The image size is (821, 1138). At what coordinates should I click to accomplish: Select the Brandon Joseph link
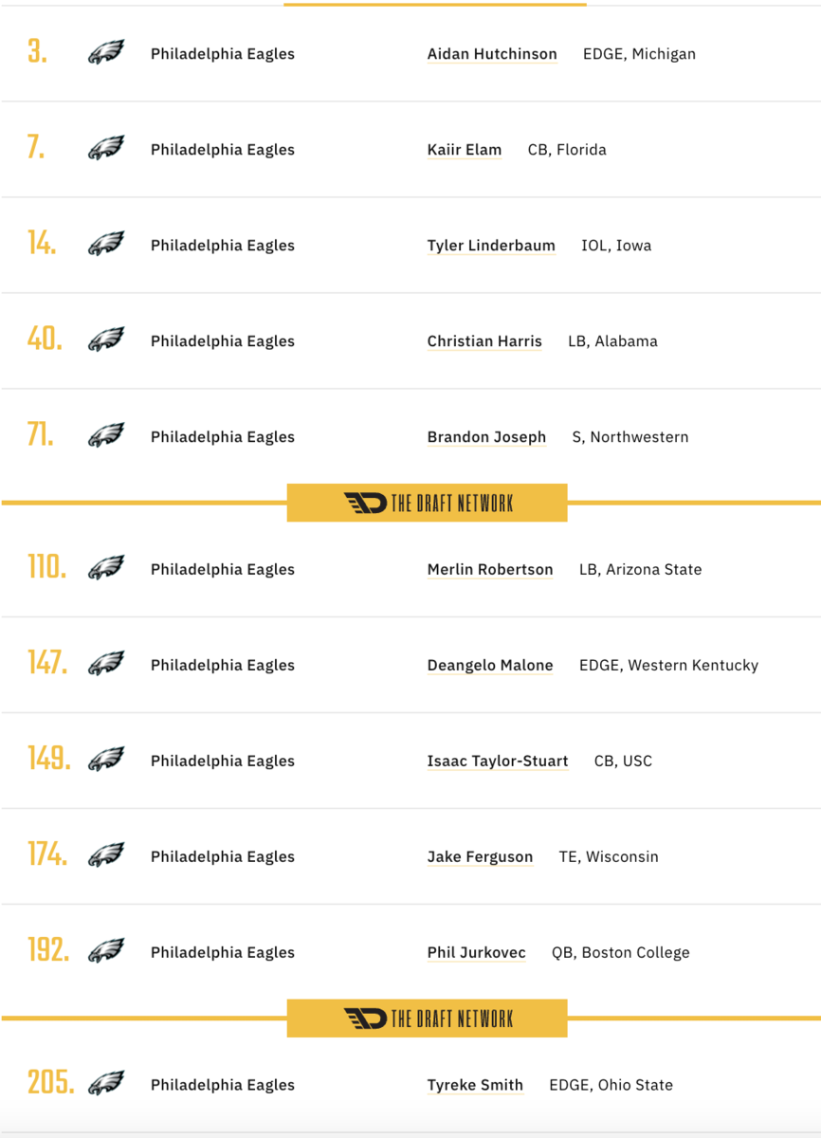[x=486, y=437]
